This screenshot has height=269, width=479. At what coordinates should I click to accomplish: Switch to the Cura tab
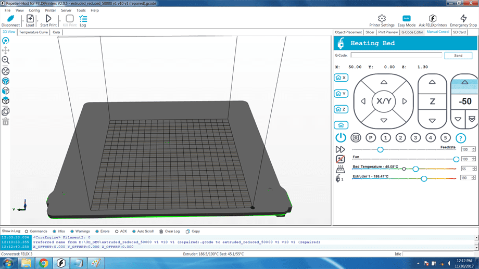coord(56,32)
